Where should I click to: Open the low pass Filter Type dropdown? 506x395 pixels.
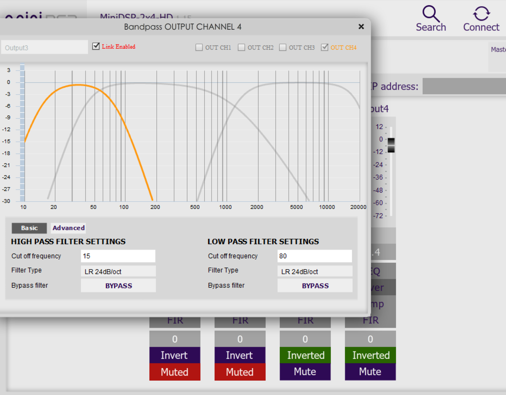[315, 271]
